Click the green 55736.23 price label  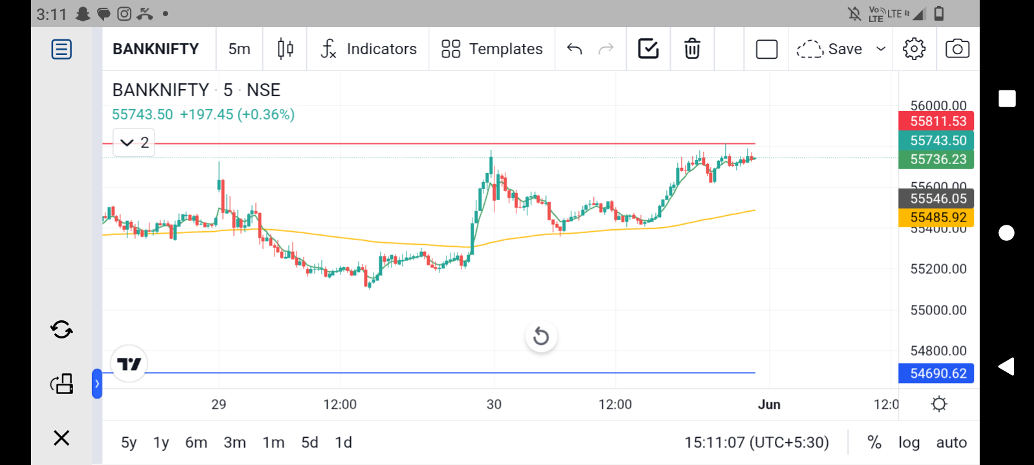pos(936,160)
